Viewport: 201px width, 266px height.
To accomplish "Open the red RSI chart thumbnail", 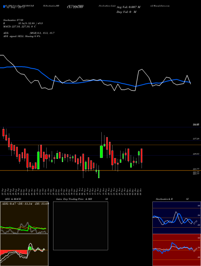I will [x=176, y=250].
